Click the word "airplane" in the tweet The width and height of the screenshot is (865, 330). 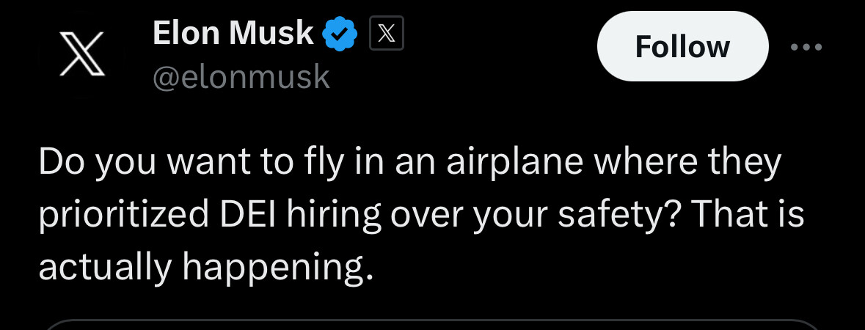pos(515,163)
